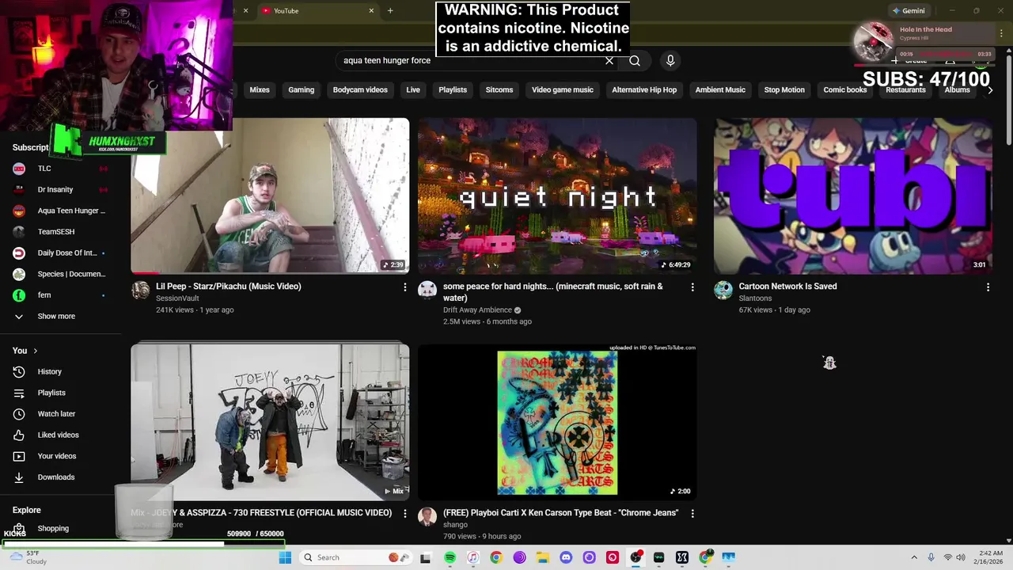Expand the You section chevron
This screenshot has height=570, width=1013.
click(35, 351)
